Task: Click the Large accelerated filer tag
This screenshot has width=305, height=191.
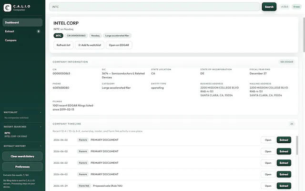Action: [117, 36]
